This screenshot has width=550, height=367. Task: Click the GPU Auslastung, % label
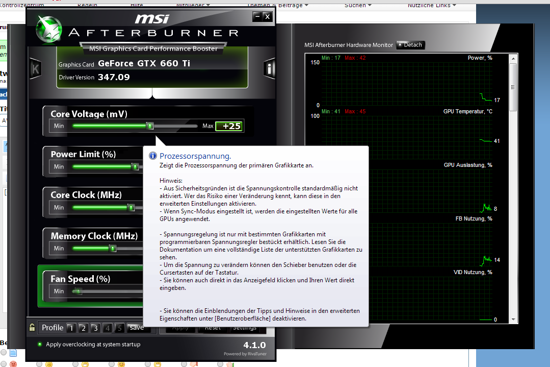[468, 165]
